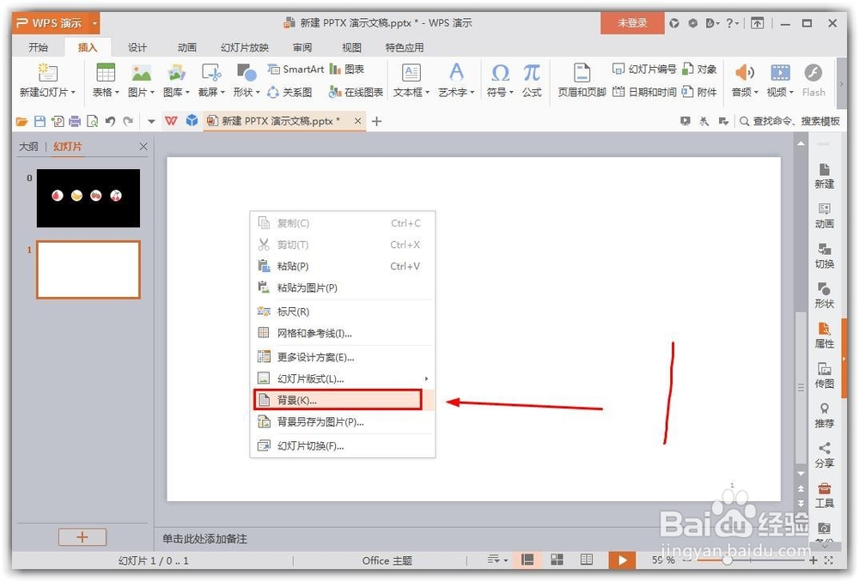Expand the 音频 dropdown arrow

pyautogui.click(x=756, y=93)
